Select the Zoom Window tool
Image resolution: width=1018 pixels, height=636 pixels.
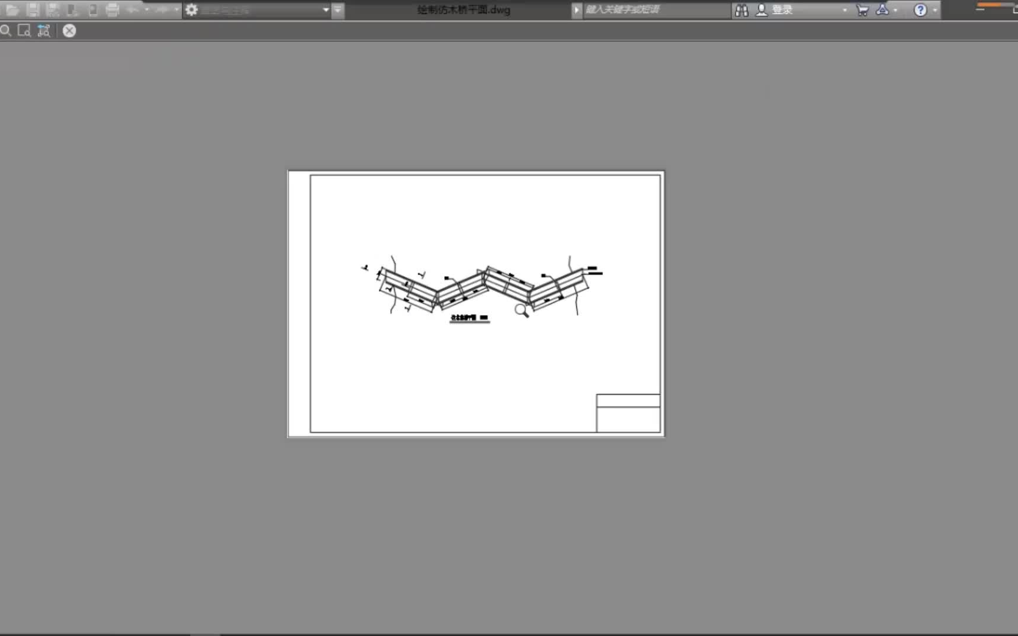tap(24, 31)
